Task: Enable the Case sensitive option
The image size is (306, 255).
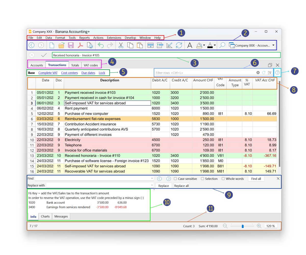Action: (175, 178)
